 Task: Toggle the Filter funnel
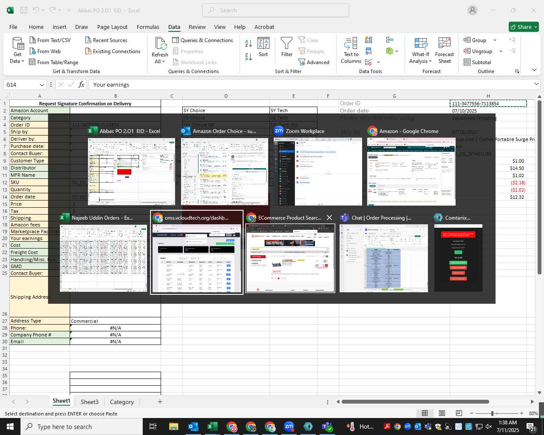(x=287, y=47)
